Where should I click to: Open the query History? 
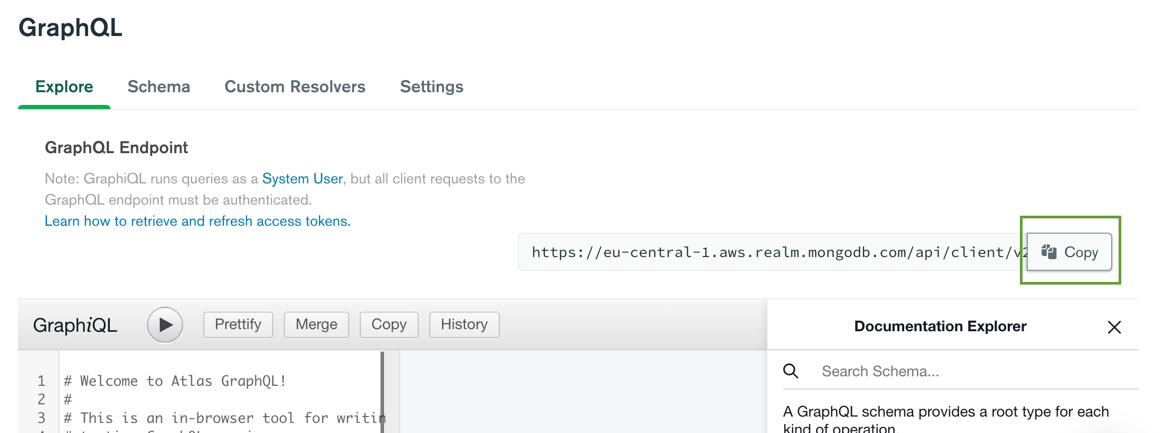point(464,324)
